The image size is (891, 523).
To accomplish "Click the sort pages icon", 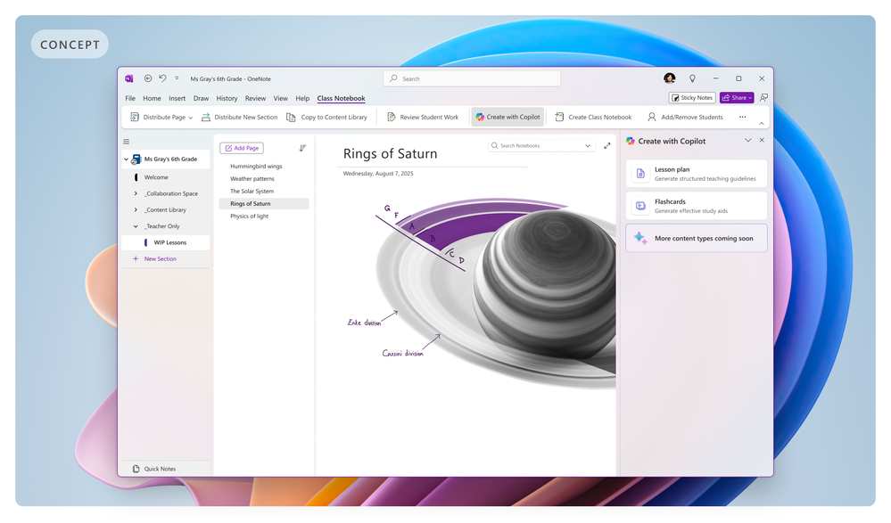I will point(302,148).
